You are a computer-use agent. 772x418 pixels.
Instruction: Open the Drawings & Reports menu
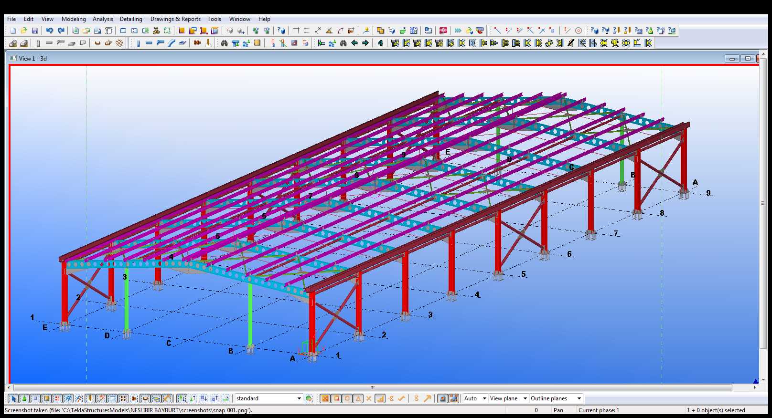point(175,19)
